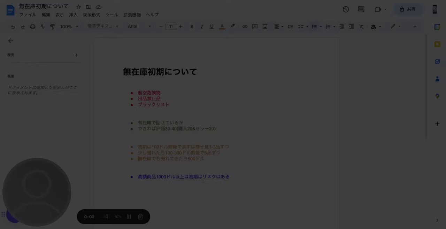
Task: Click the 共有 share button
Action: [408, 9]
